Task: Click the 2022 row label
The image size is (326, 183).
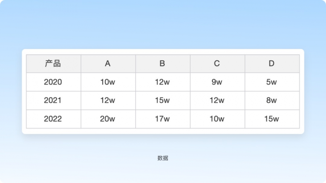Action: pos(53,119)
